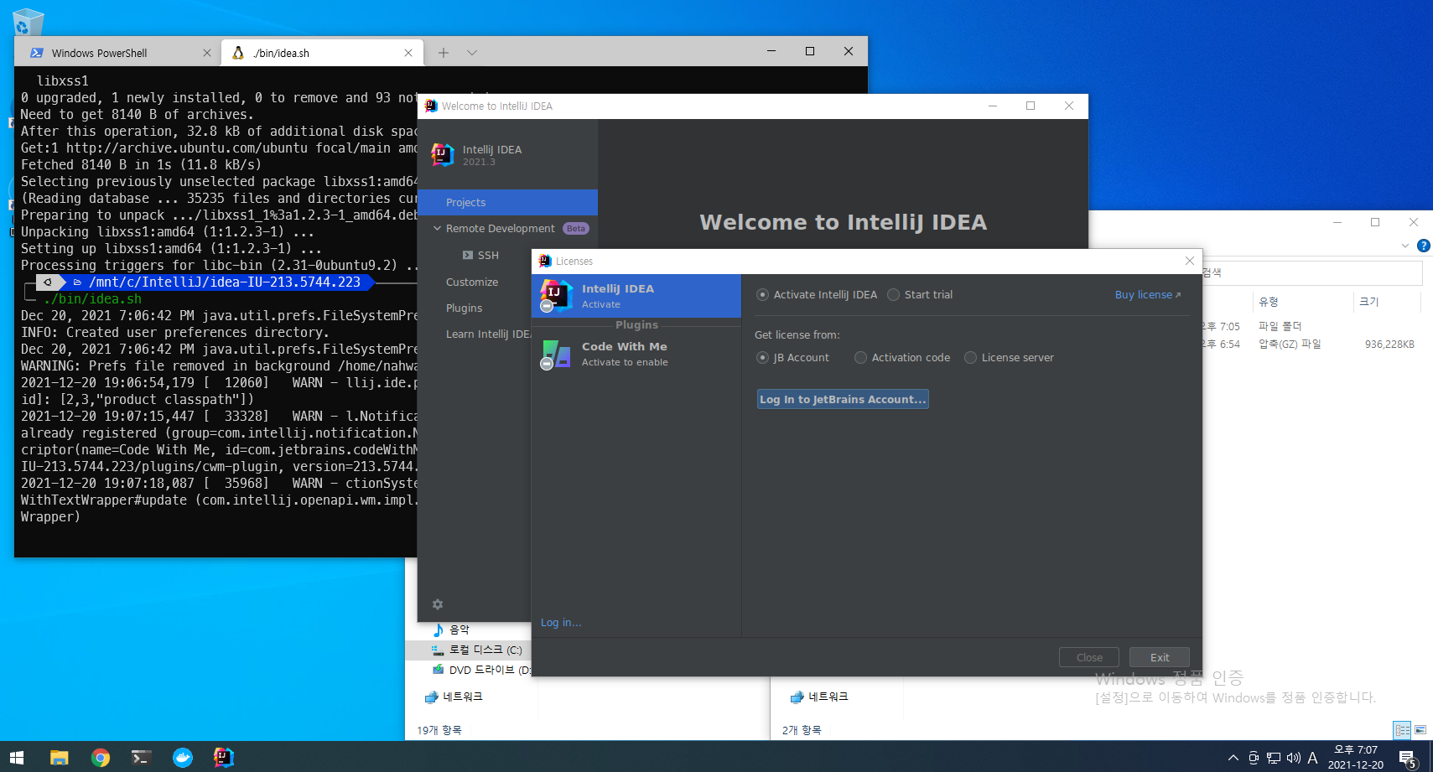1433x772 pixels.
Task: Click the Exit button in Licenses dialog
Action: click(1159, 657)
